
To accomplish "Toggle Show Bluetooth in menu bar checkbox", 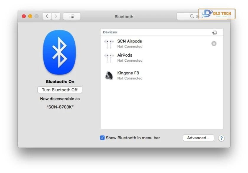I will pyautogui.click(x=102, y=138).
